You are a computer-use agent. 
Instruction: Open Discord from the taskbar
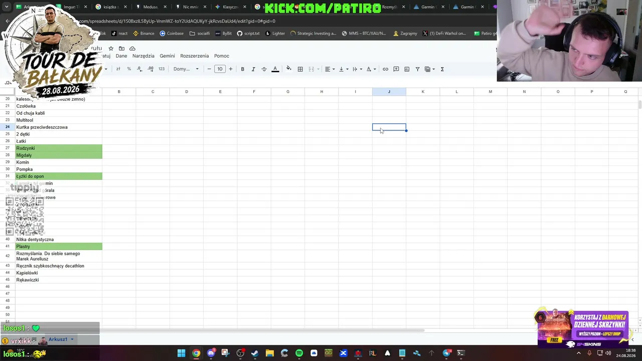tap(211, 353)
